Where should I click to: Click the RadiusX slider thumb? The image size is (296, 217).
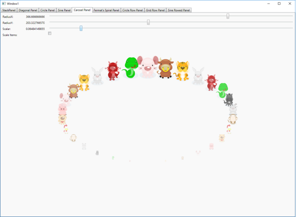228,16
